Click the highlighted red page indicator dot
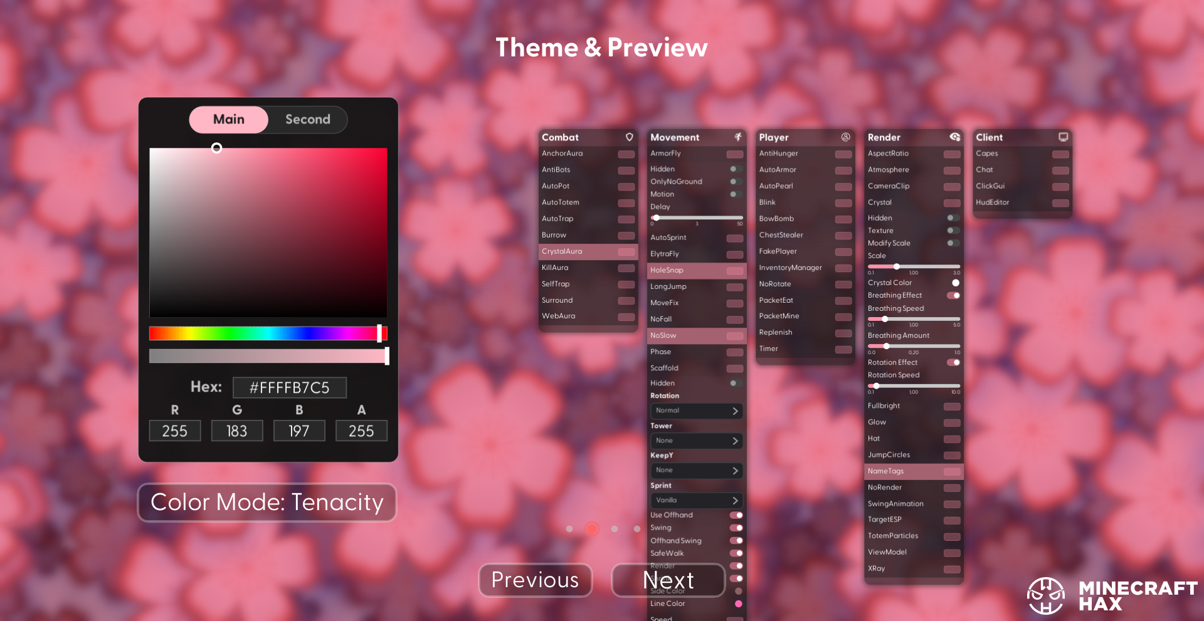 [x=591, y=529]
